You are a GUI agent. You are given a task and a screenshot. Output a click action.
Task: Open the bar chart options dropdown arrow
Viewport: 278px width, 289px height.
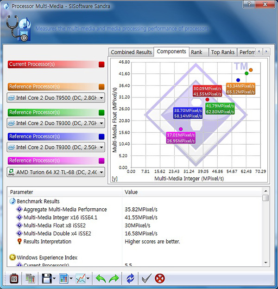click(x=71, y=278)
